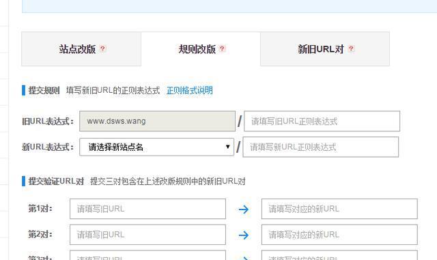437x260 pixels.
Task: Focus the 请填写新URL正则表达式 input
Action: 321,147
